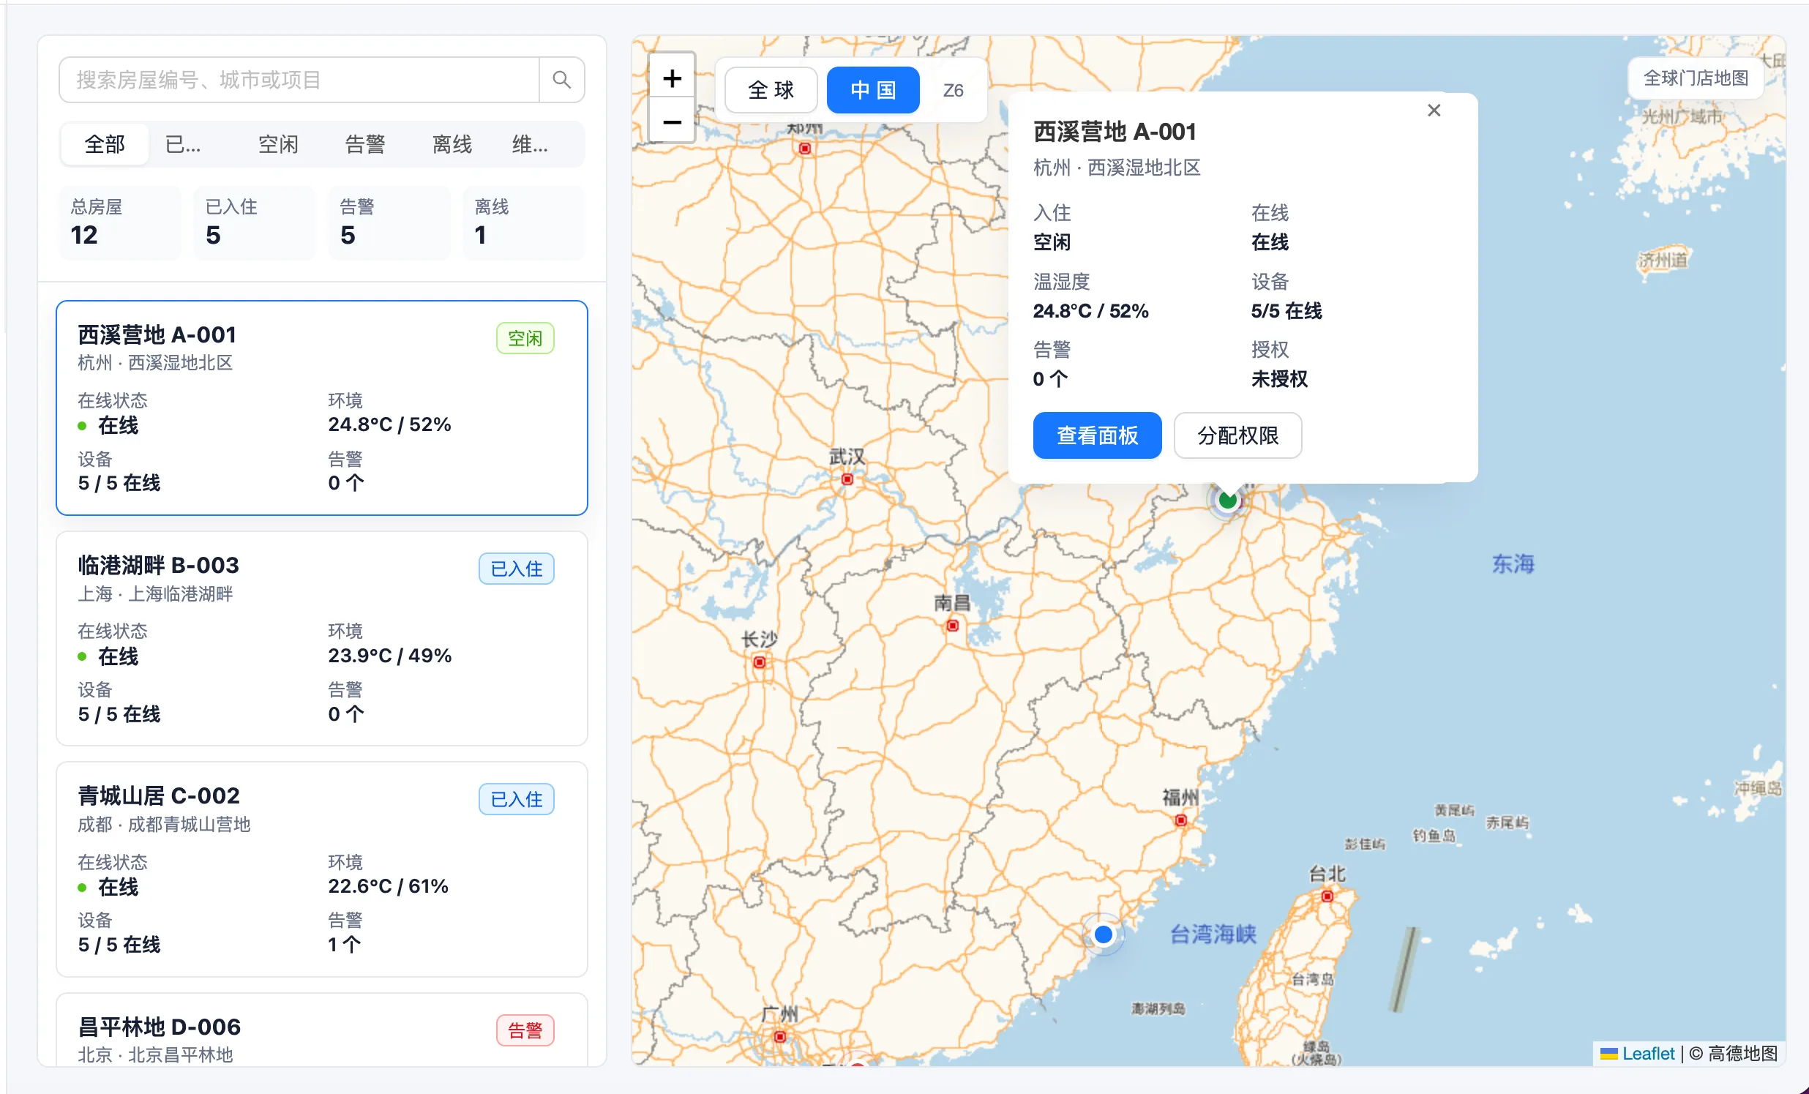Click the 告警 5 stat tile
The width and height of the screenshot is (1809, 1094).
[389, 222]
